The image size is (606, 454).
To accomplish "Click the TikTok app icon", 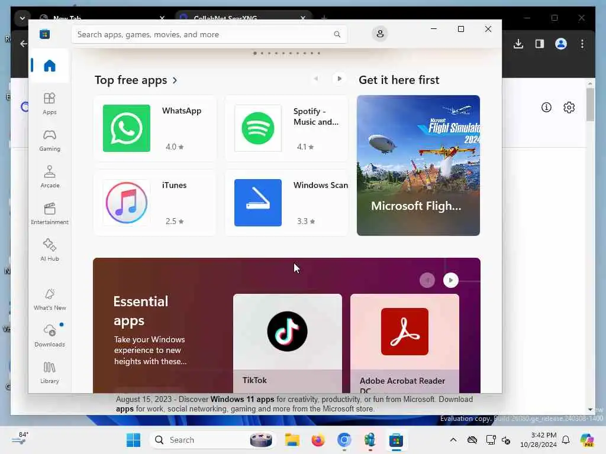I will [x=287, y=331].
